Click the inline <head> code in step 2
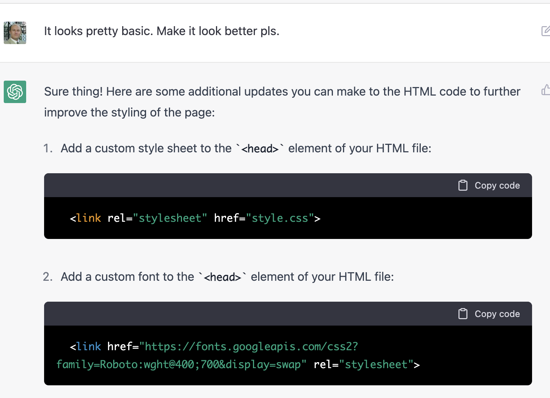This screenshot has width=550, height=398. coord(223,277)
